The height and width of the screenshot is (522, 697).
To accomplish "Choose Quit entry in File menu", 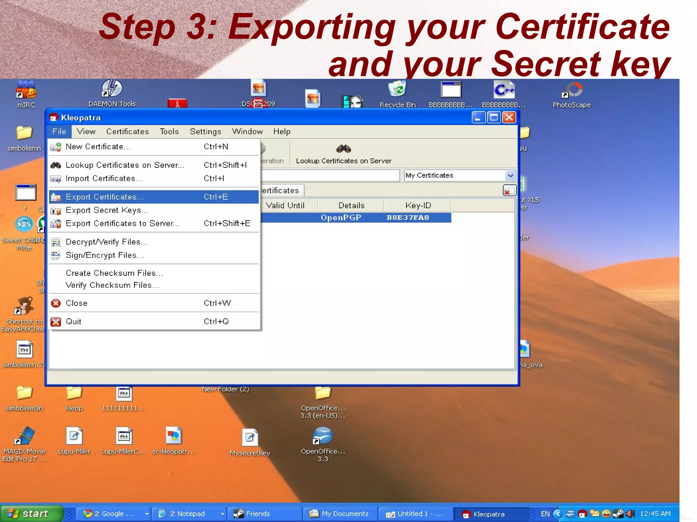I will click(154, 321).
